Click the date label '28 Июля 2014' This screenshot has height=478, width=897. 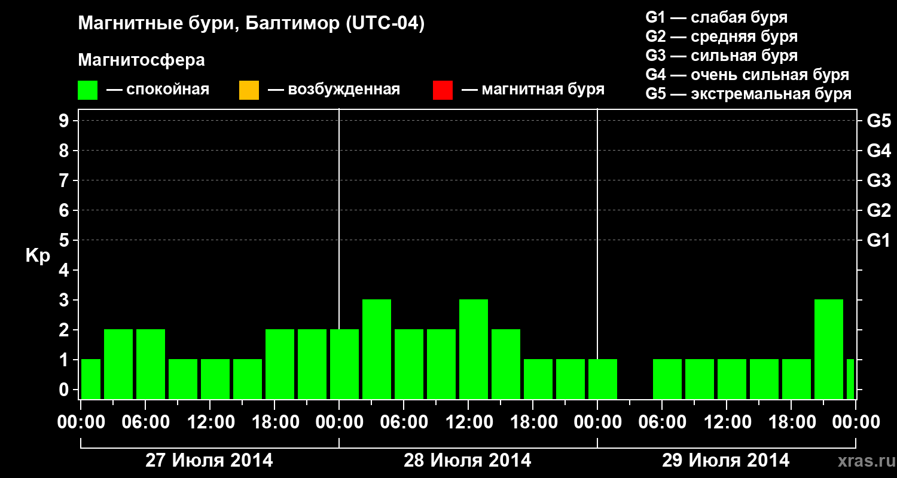tap(468, 461)
